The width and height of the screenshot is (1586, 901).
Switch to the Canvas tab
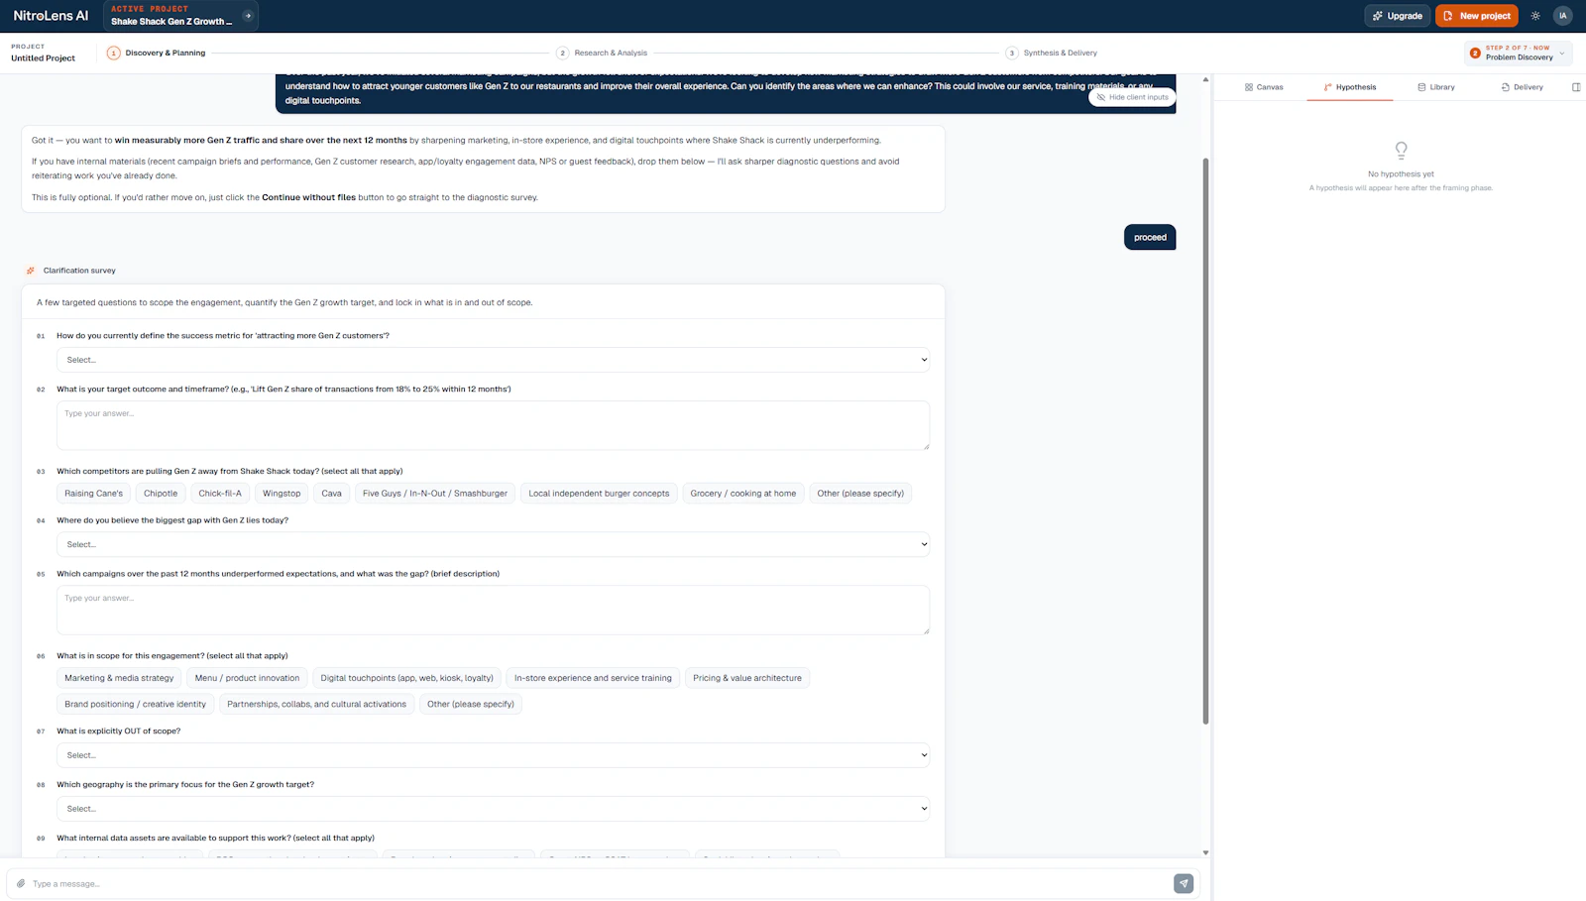(x=1264, y=87)
